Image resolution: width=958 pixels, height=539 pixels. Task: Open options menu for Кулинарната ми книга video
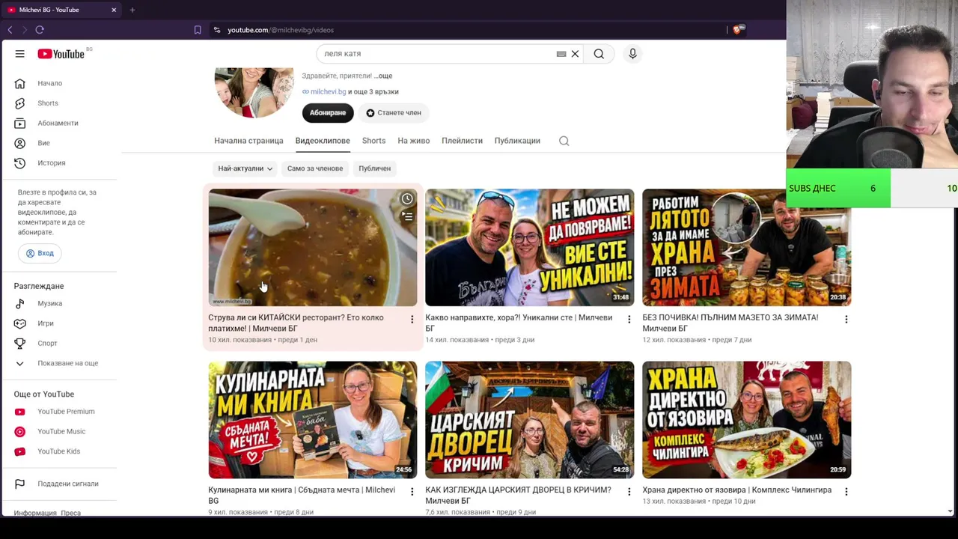412,492
